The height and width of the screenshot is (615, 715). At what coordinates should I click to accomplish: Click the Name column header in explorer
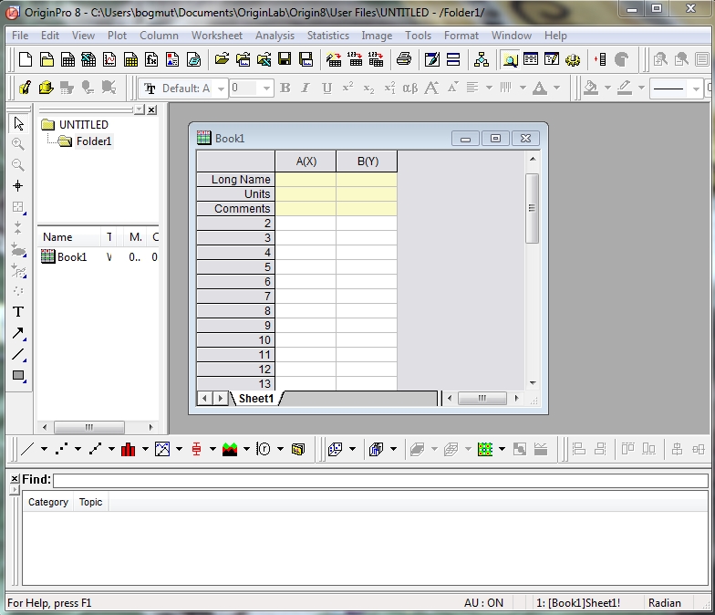point(69,237)
